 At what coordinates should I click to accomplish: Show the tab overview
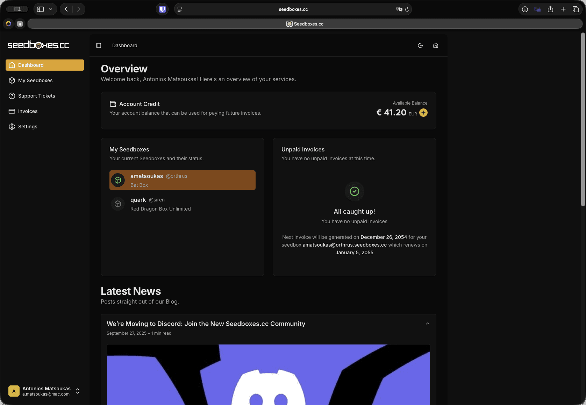tap(576, 9)
